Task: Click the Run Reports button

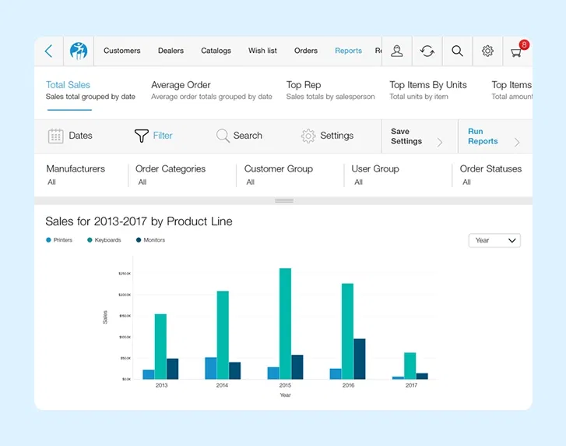Action: (x=492, y=136)
